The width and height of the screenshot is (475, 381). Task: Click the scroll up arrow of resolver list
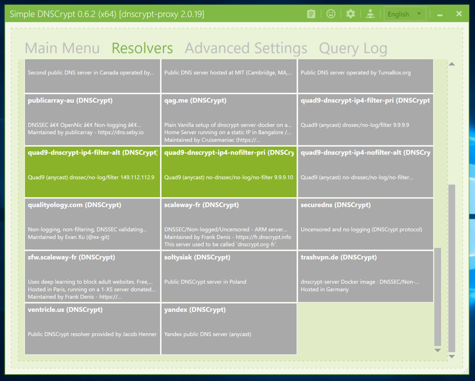(452, 64)
